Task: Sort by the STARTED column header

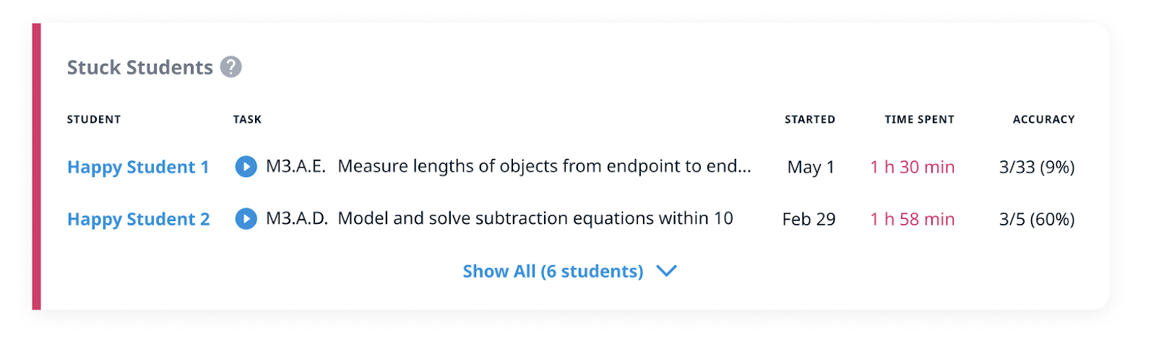Action: (x=809, y=119)
